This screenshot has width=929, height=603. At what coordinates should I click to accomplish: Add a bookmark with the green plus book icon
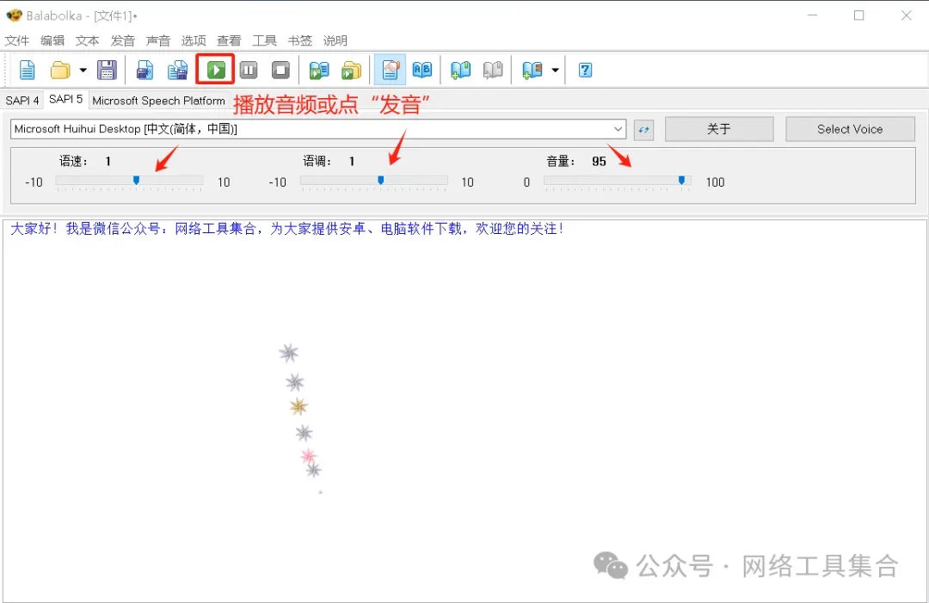(x=460, y=70)
